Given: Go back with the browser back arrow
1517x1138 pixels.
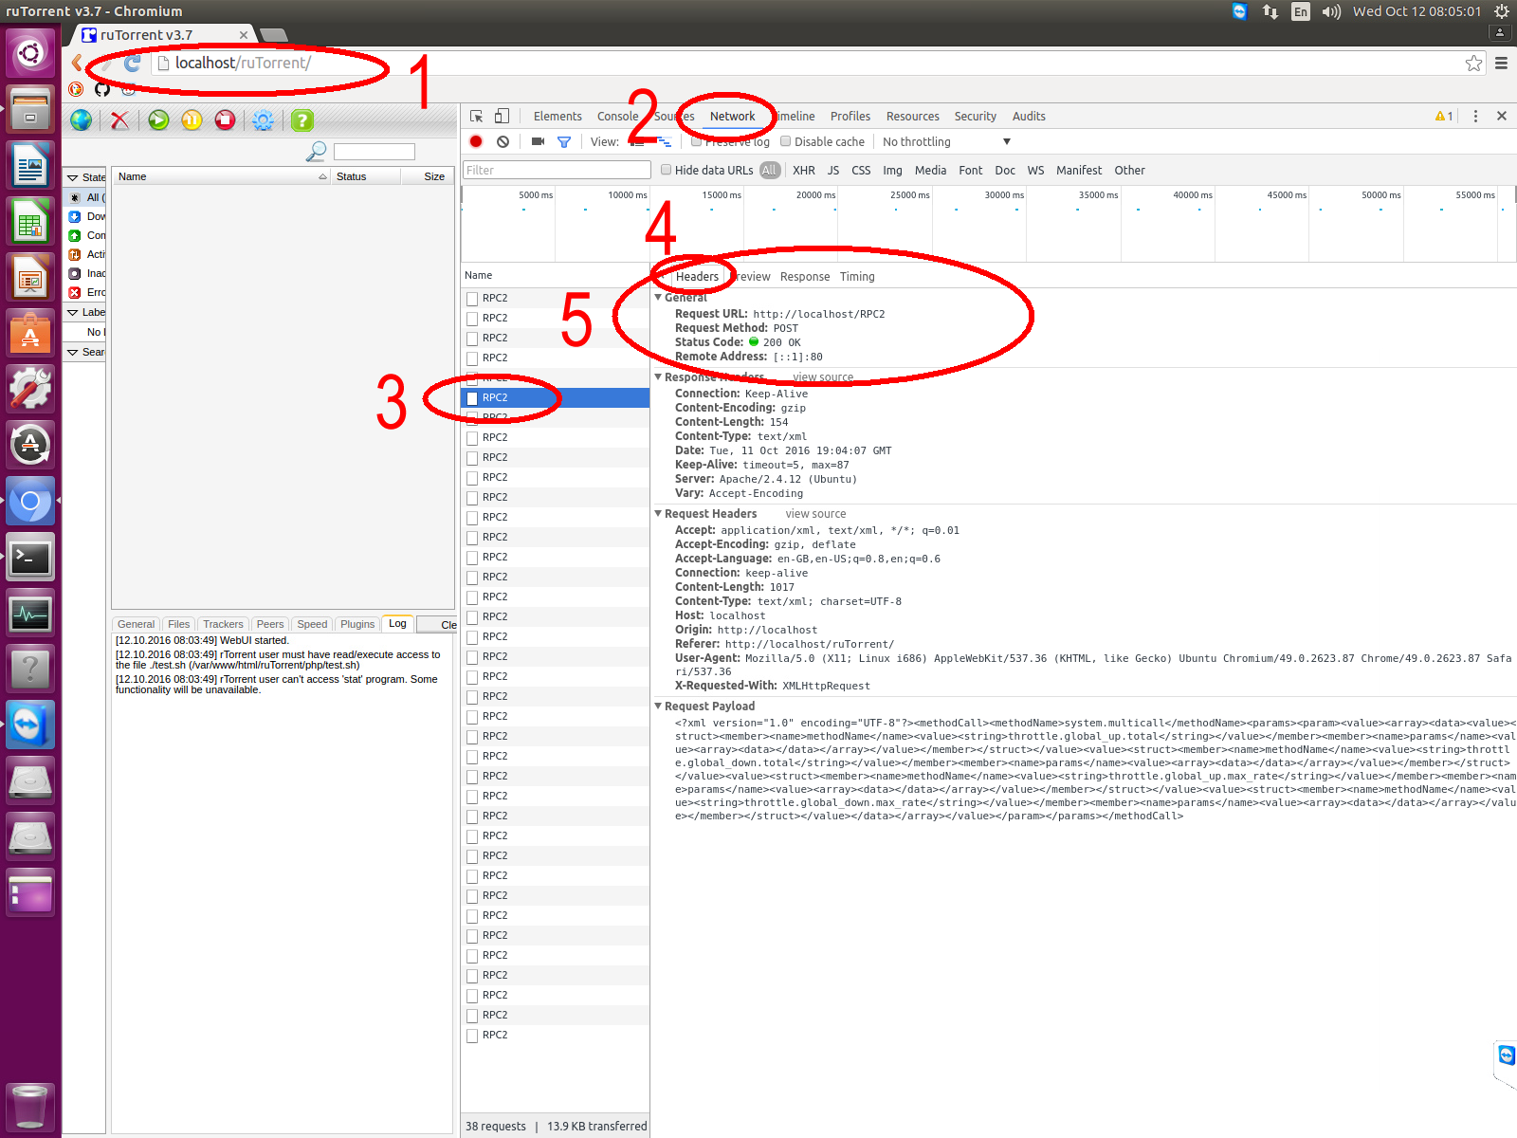Looking at the screenshot, I should [x=77, y=64].
